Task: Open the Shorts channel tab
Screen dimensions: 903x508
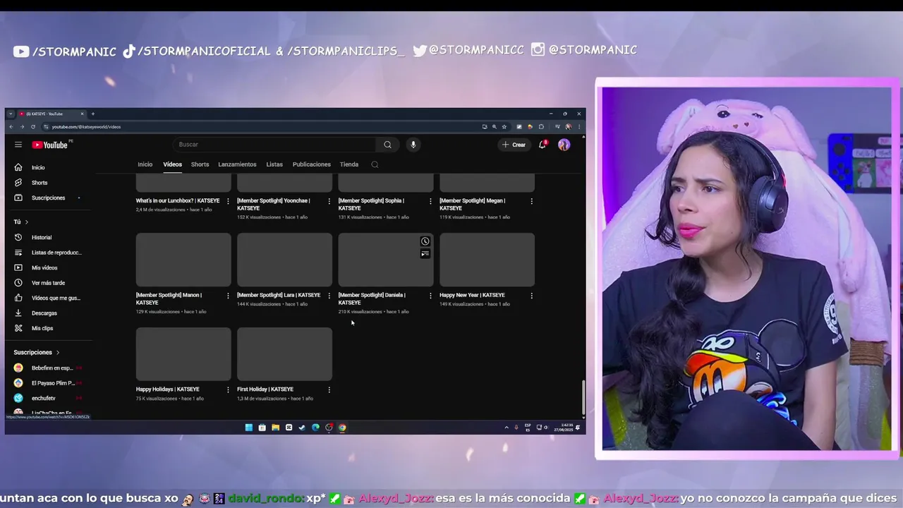Action: click(x=200, y=164)
